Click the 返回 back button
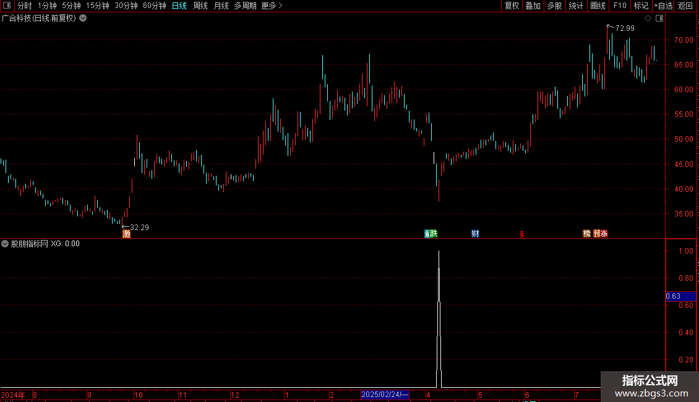This screenshot has height=402, width=699. pos(685,6)
